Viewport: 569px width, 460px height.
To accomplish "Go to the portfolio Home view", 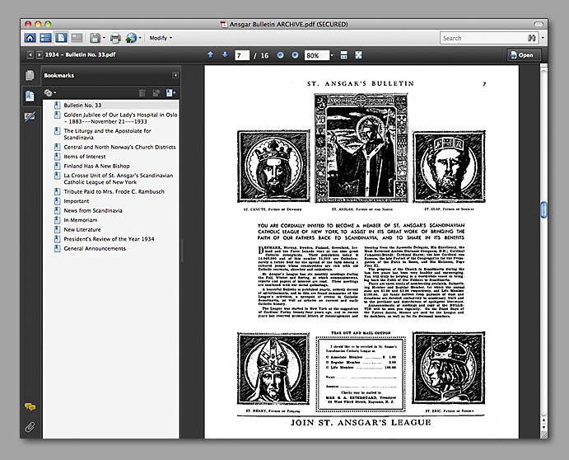I will (x=30, y=38).
